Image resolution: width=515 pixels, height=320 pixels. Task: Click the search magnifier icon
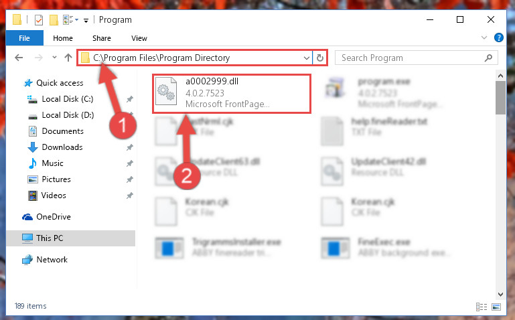(488, 58)
